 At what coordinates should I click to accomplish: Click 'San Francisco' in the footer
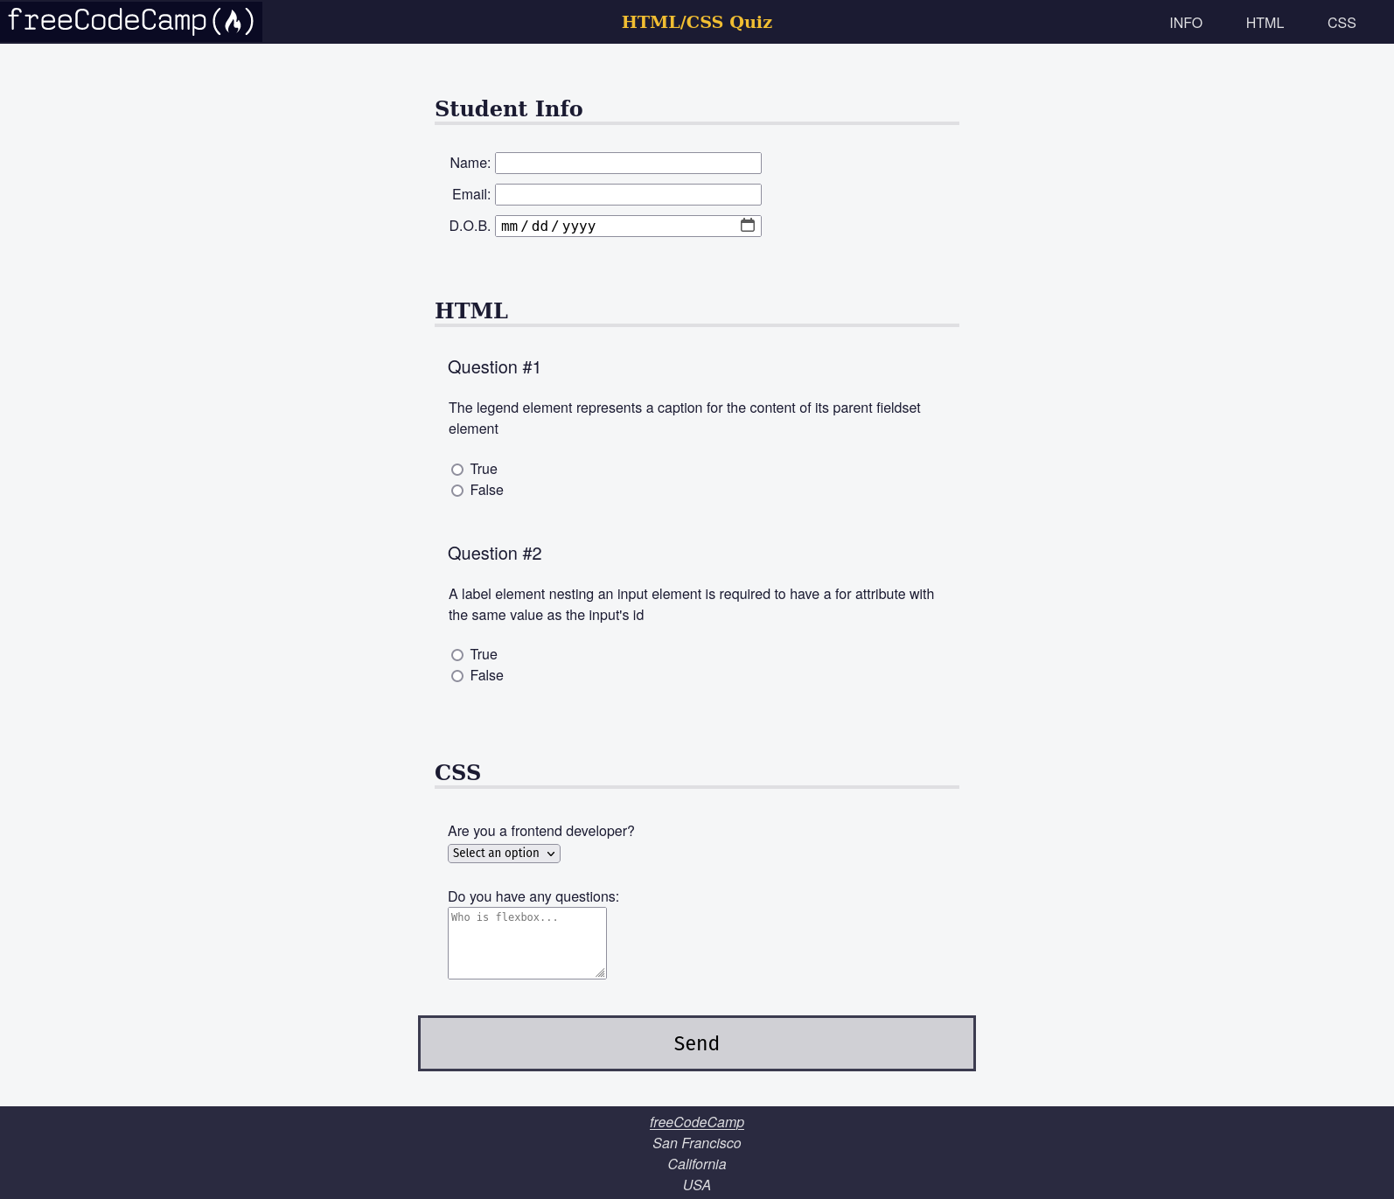(x=697, y=1143)
